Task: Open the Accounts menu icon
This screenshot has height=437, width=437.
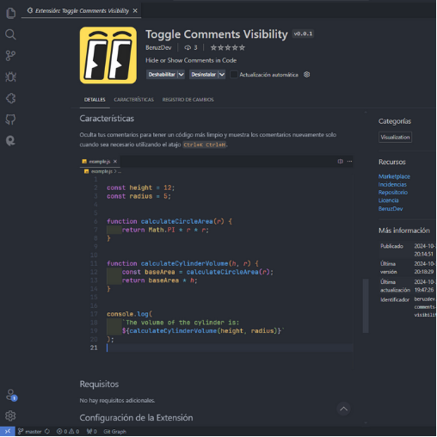Action: pos(10,395)
